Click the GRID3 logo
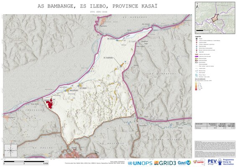 pos(165,163)
